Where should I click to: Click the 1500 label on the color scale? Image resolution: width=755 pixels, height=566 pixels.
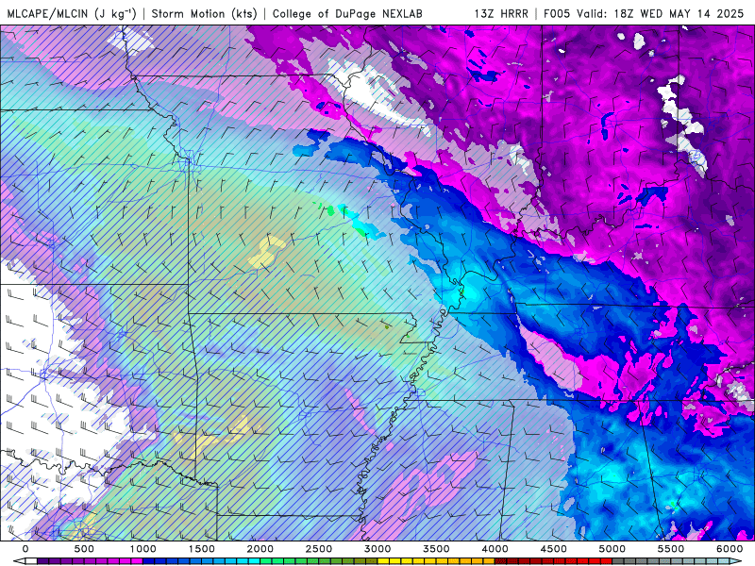pyautogui.click(x=201, y=549)
